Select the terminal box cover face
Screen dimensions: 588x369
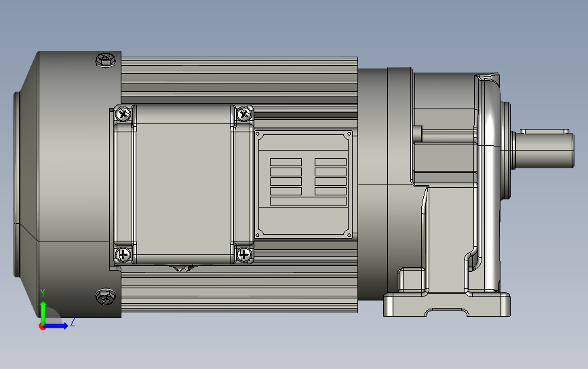click(x=183, y=184)
